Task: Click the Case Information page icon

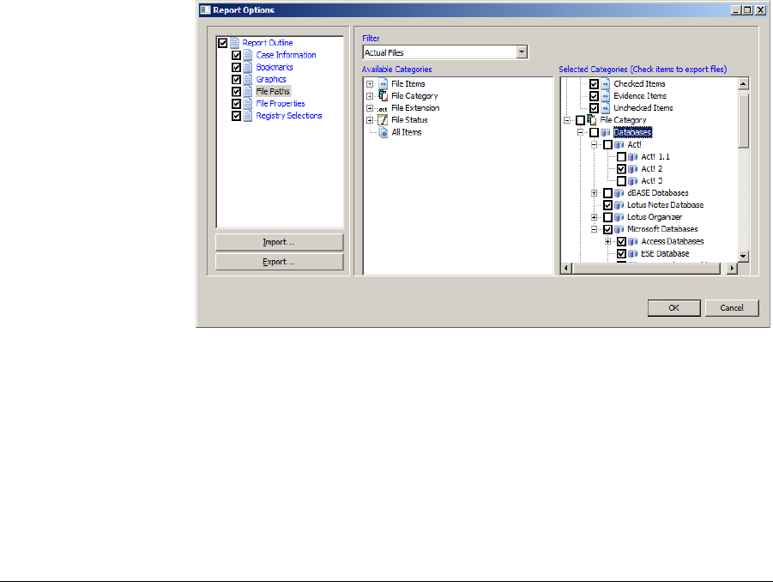Action: 248,55
